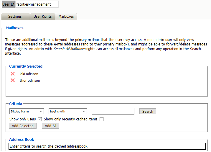This screenshot has height=152, width=211.
Task: Click the Mailboxes section heading
Action: coord(14,28)
